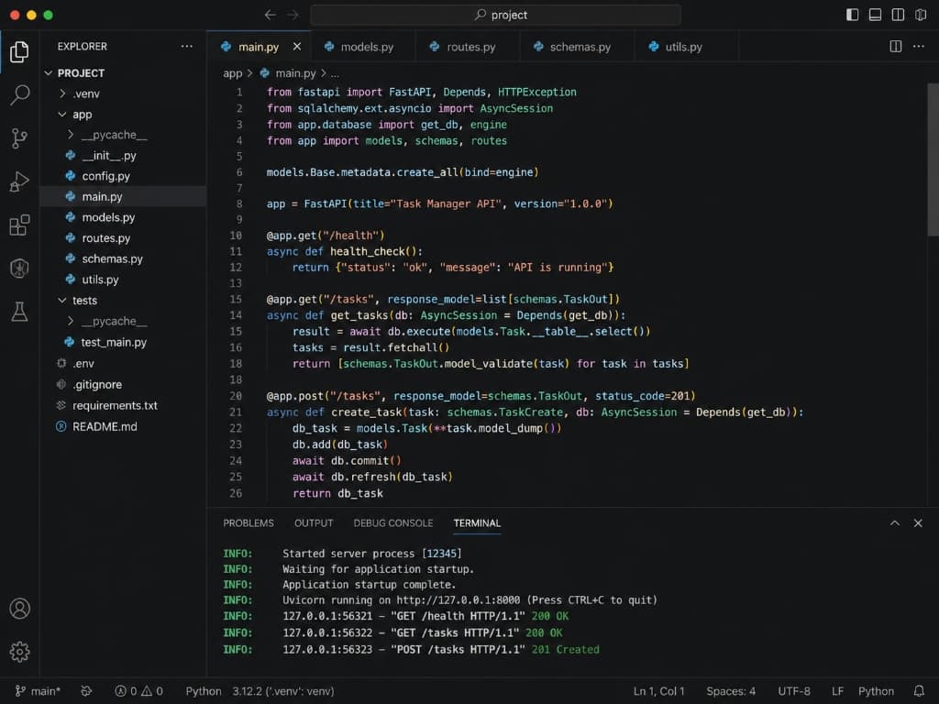Open the .env file in explorer
Image resolution: width=939 pixels, height=704 pixels.
[124, 363]
